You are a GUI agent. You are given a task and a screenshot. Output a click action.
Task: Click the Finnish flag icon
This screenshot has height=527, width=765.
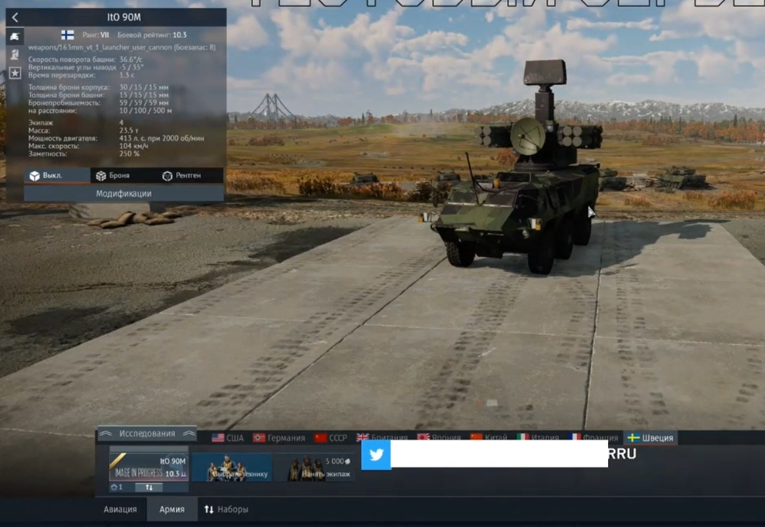tap(68, 35)
